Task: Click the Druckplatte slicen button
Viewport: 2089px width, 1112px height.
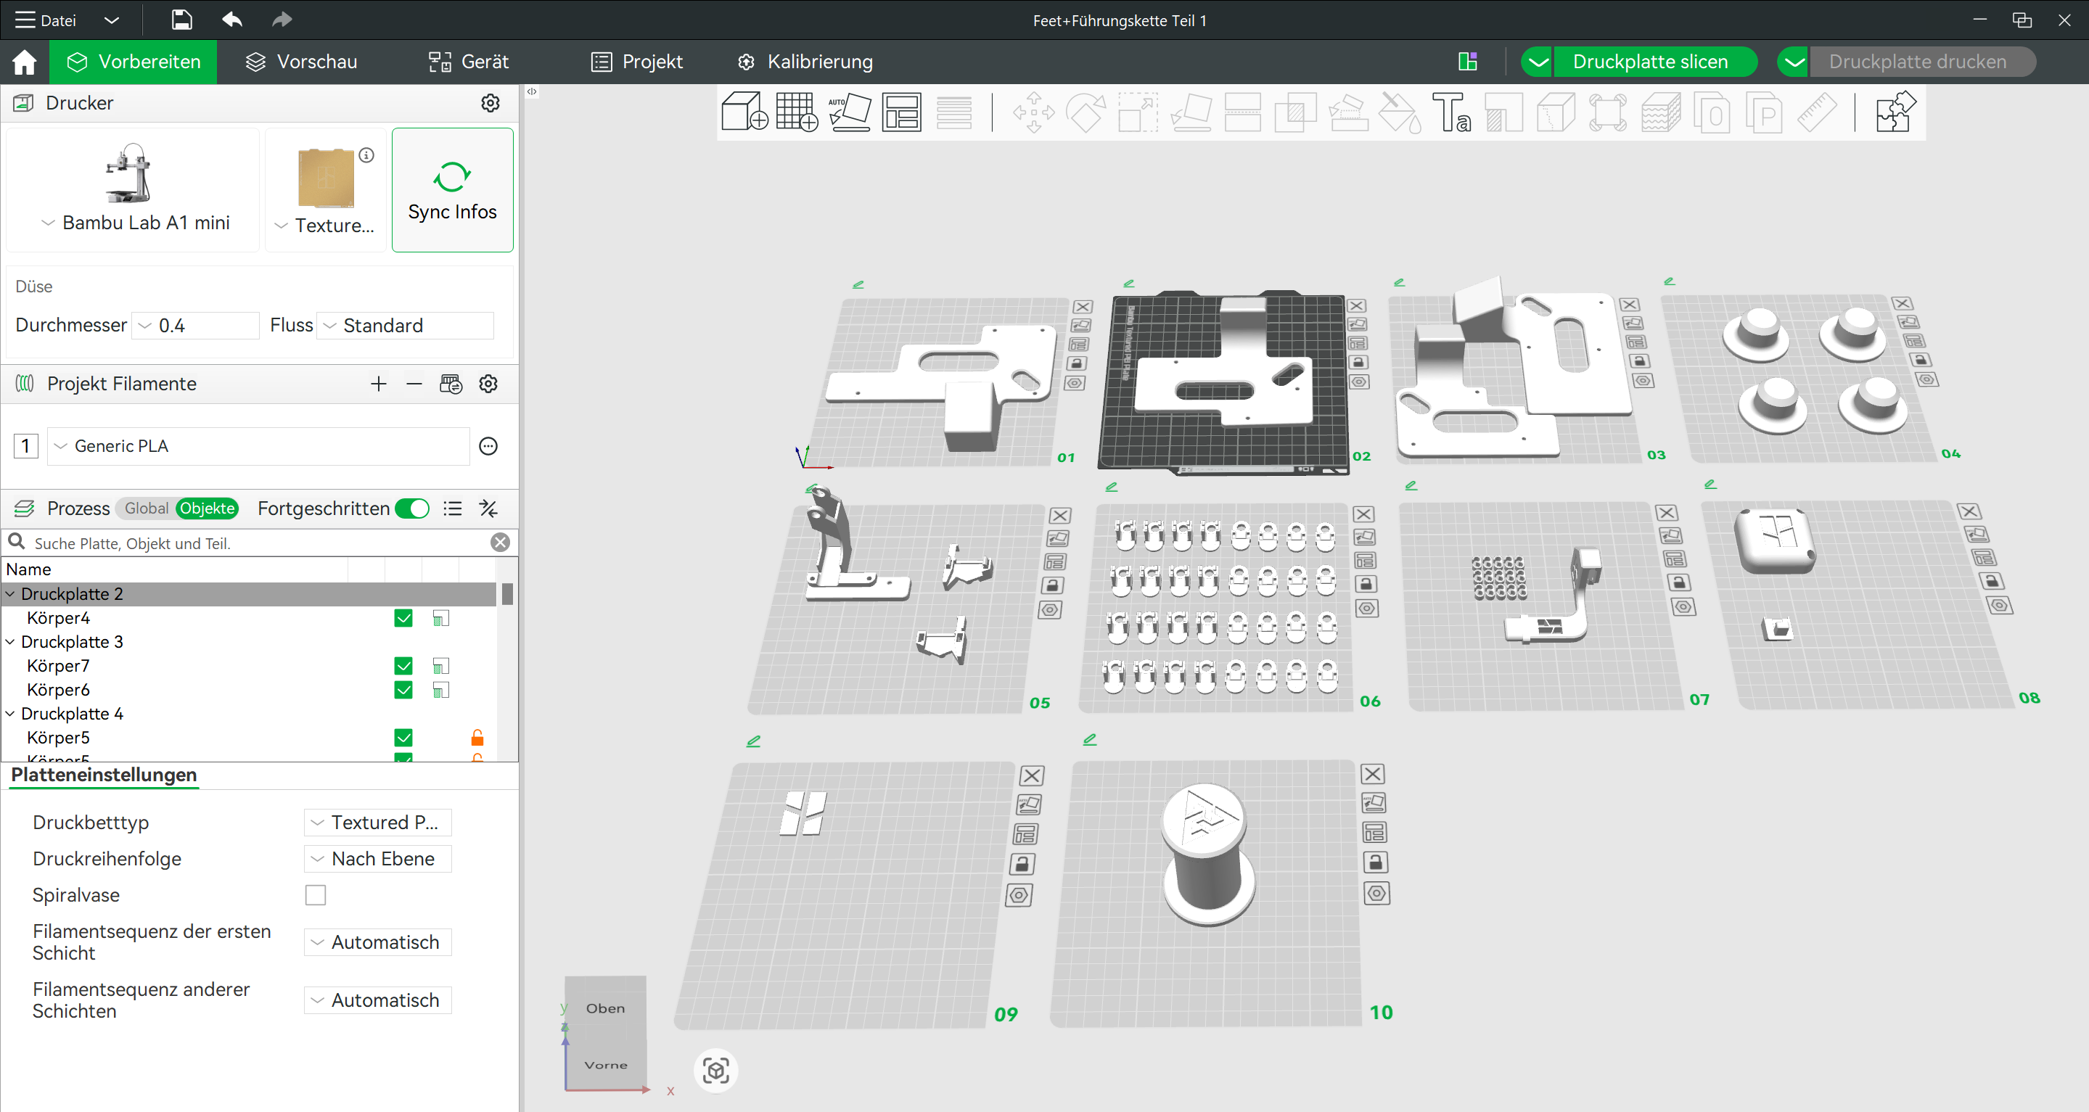Action: point(1649,62)
